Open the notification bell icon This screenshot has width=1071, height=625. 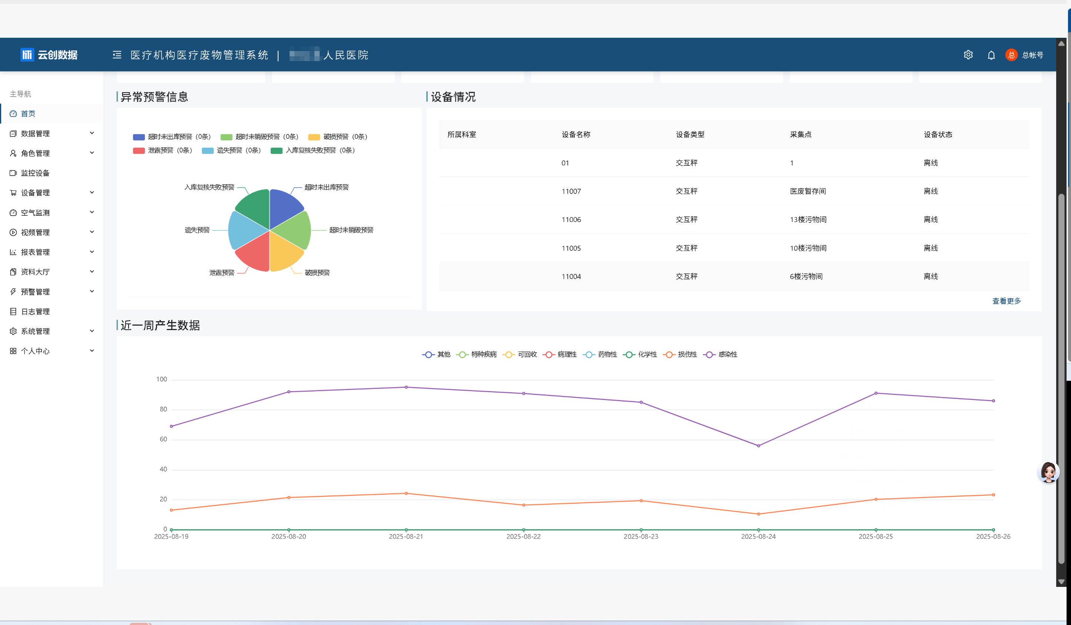tap(991, 55)
